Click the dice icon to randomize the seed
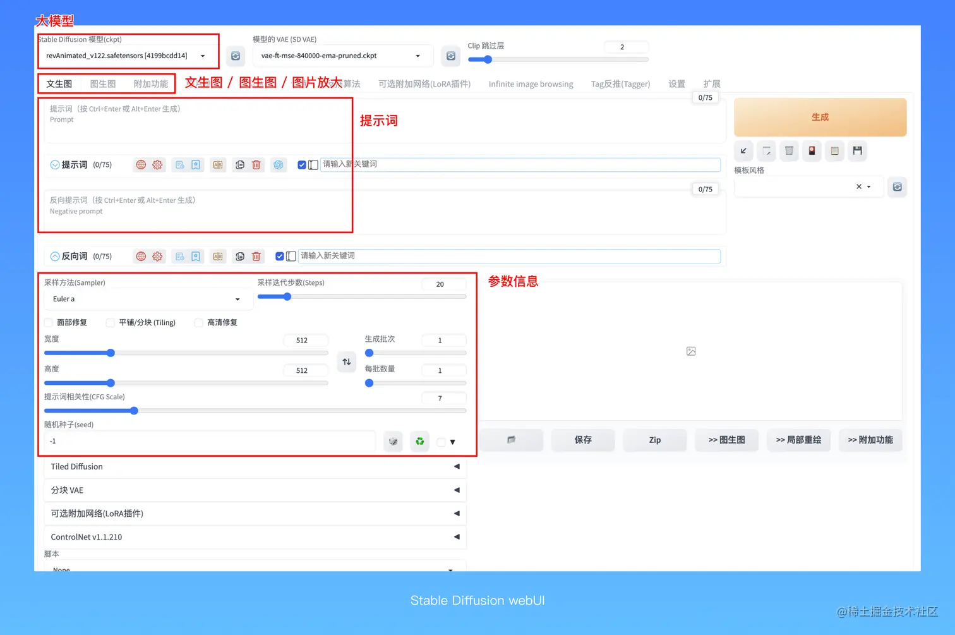The image size is (955, 635). coord(393,442)
